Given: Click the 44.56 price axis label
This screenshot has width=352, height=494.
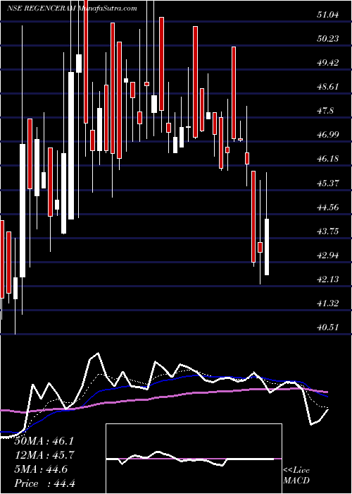Looking at the screenshot, I should [x=328, y=207].
